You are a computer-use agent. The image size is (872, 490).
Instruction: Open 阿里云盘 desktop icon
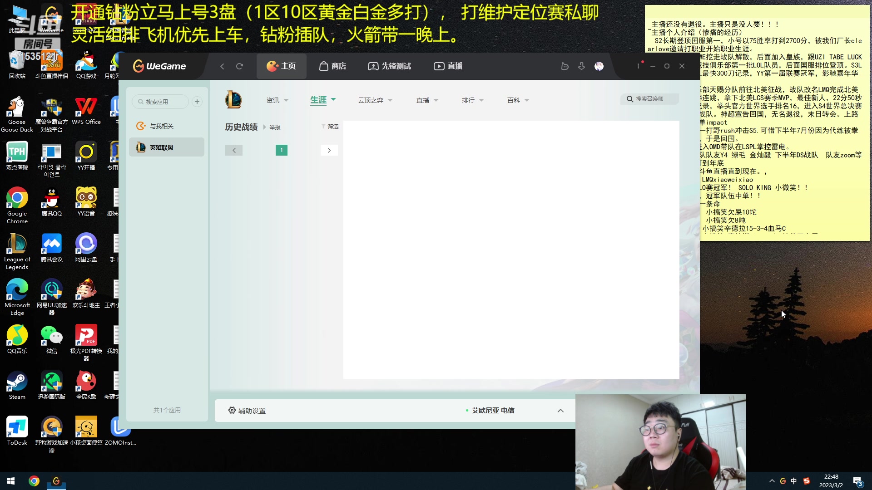pos(86,248)
